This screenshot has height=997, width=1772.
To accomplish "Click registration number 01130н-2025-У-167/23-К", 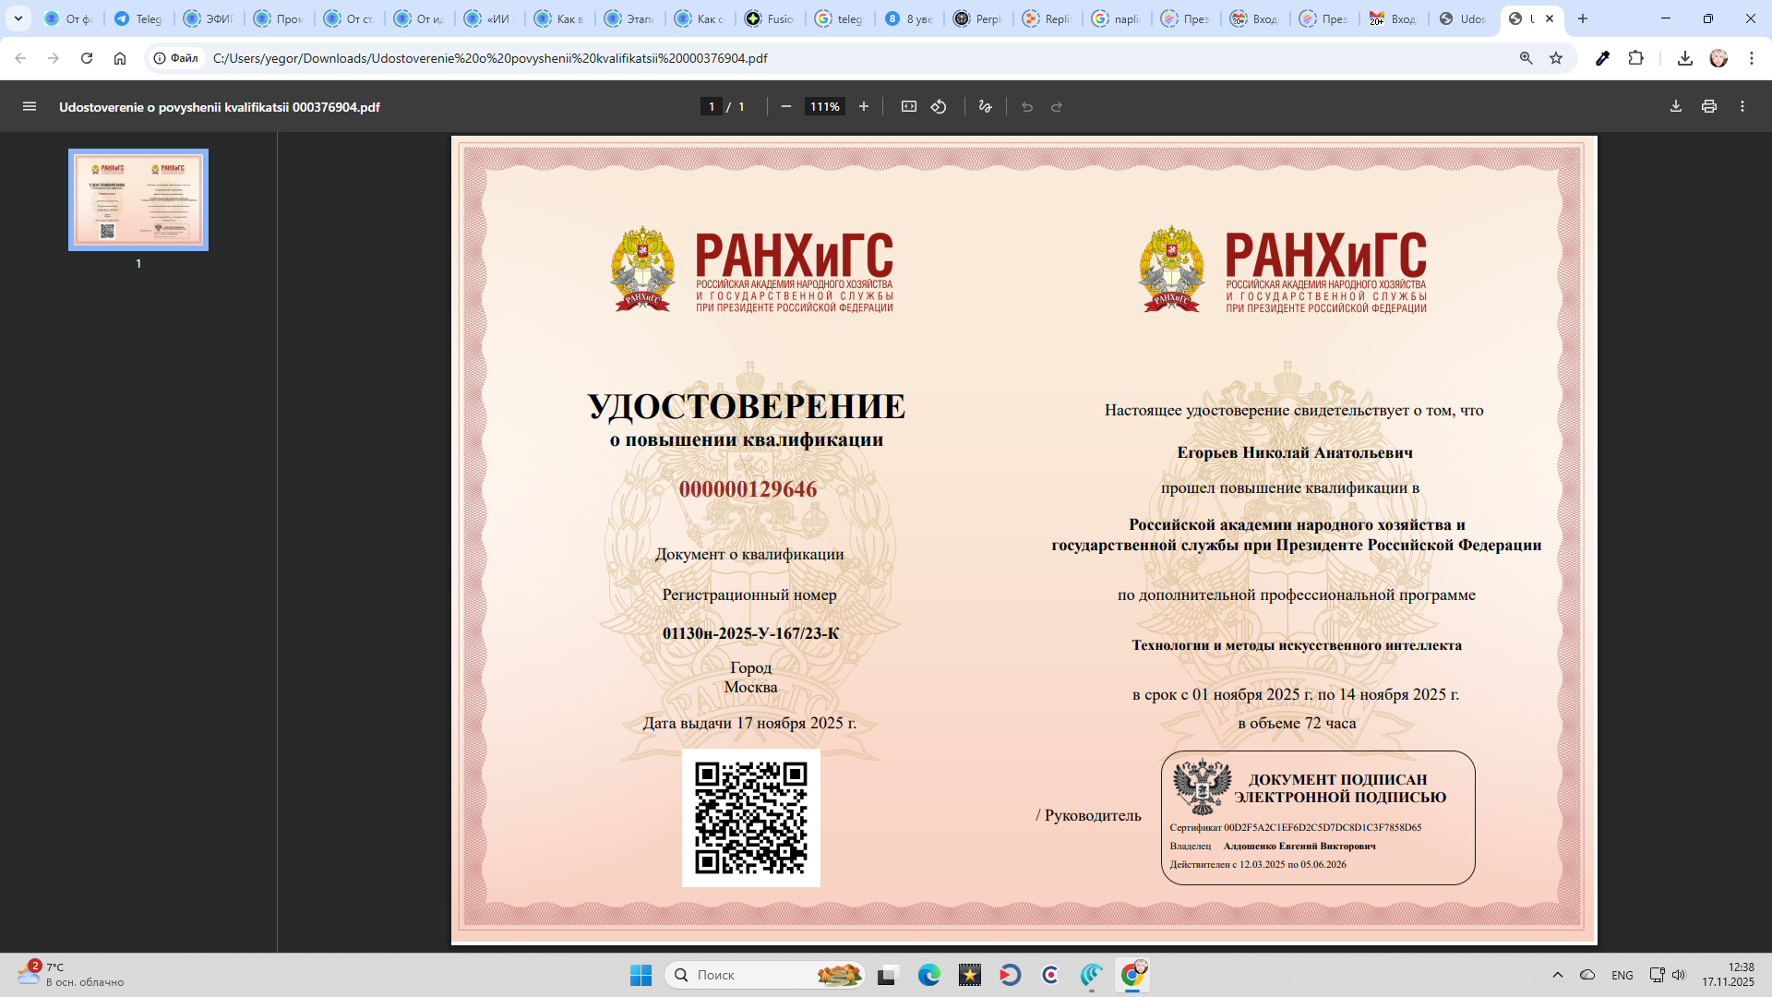I will [x=751, y=633].
